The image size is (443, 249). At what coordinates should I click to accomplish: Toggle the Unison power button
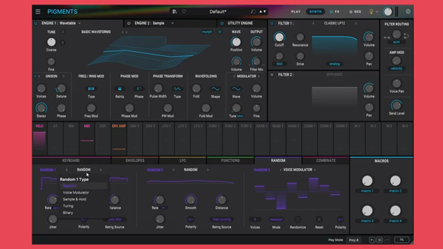click(35, 76)
